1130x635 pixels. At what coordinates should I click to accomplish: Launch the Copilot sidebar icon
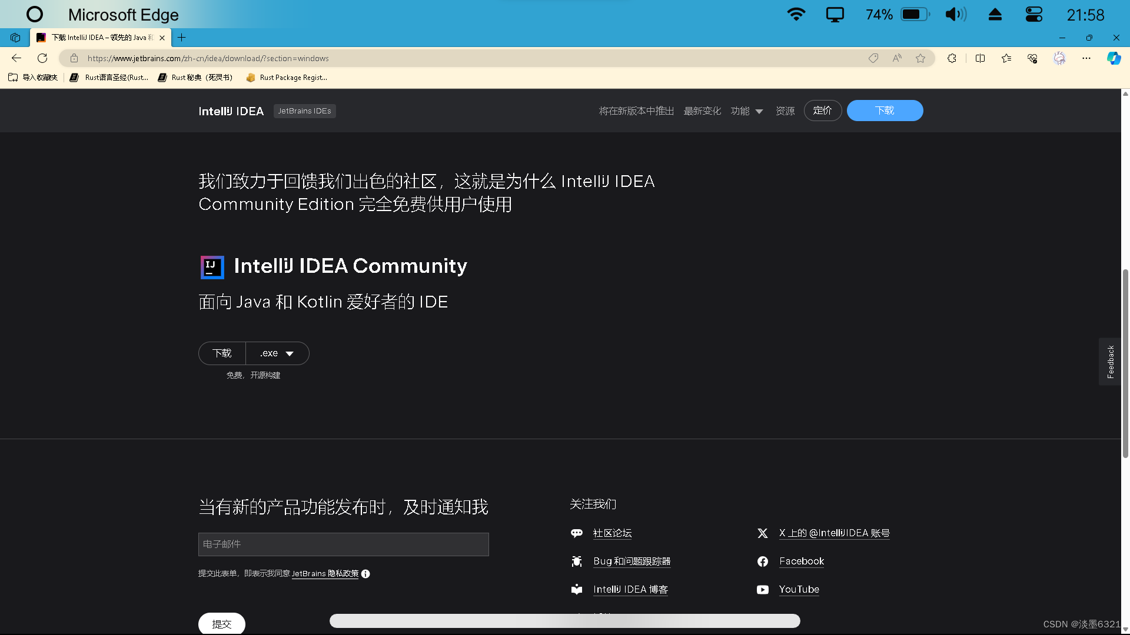click(1114, 58)
